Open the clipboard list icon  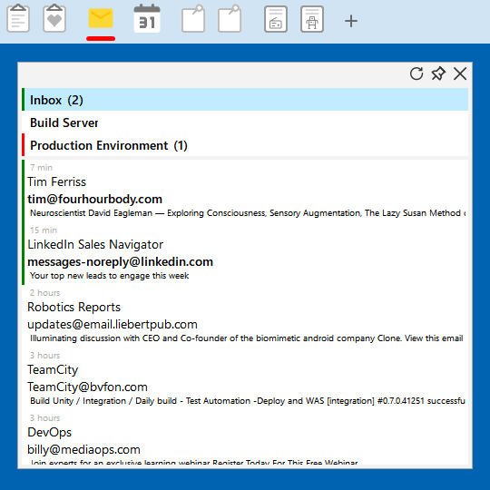point(18,19)
